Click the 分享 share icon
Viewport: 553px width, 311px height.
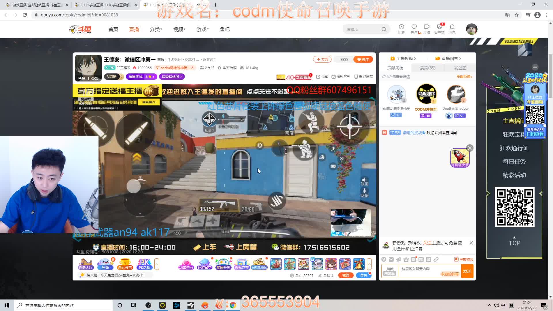pos(322,77)
